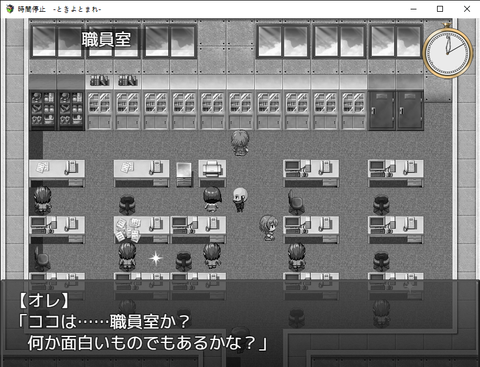Click the white sparkle on the floor
Image resolution: width=480 pixels, height=367 pixels.
156,258
